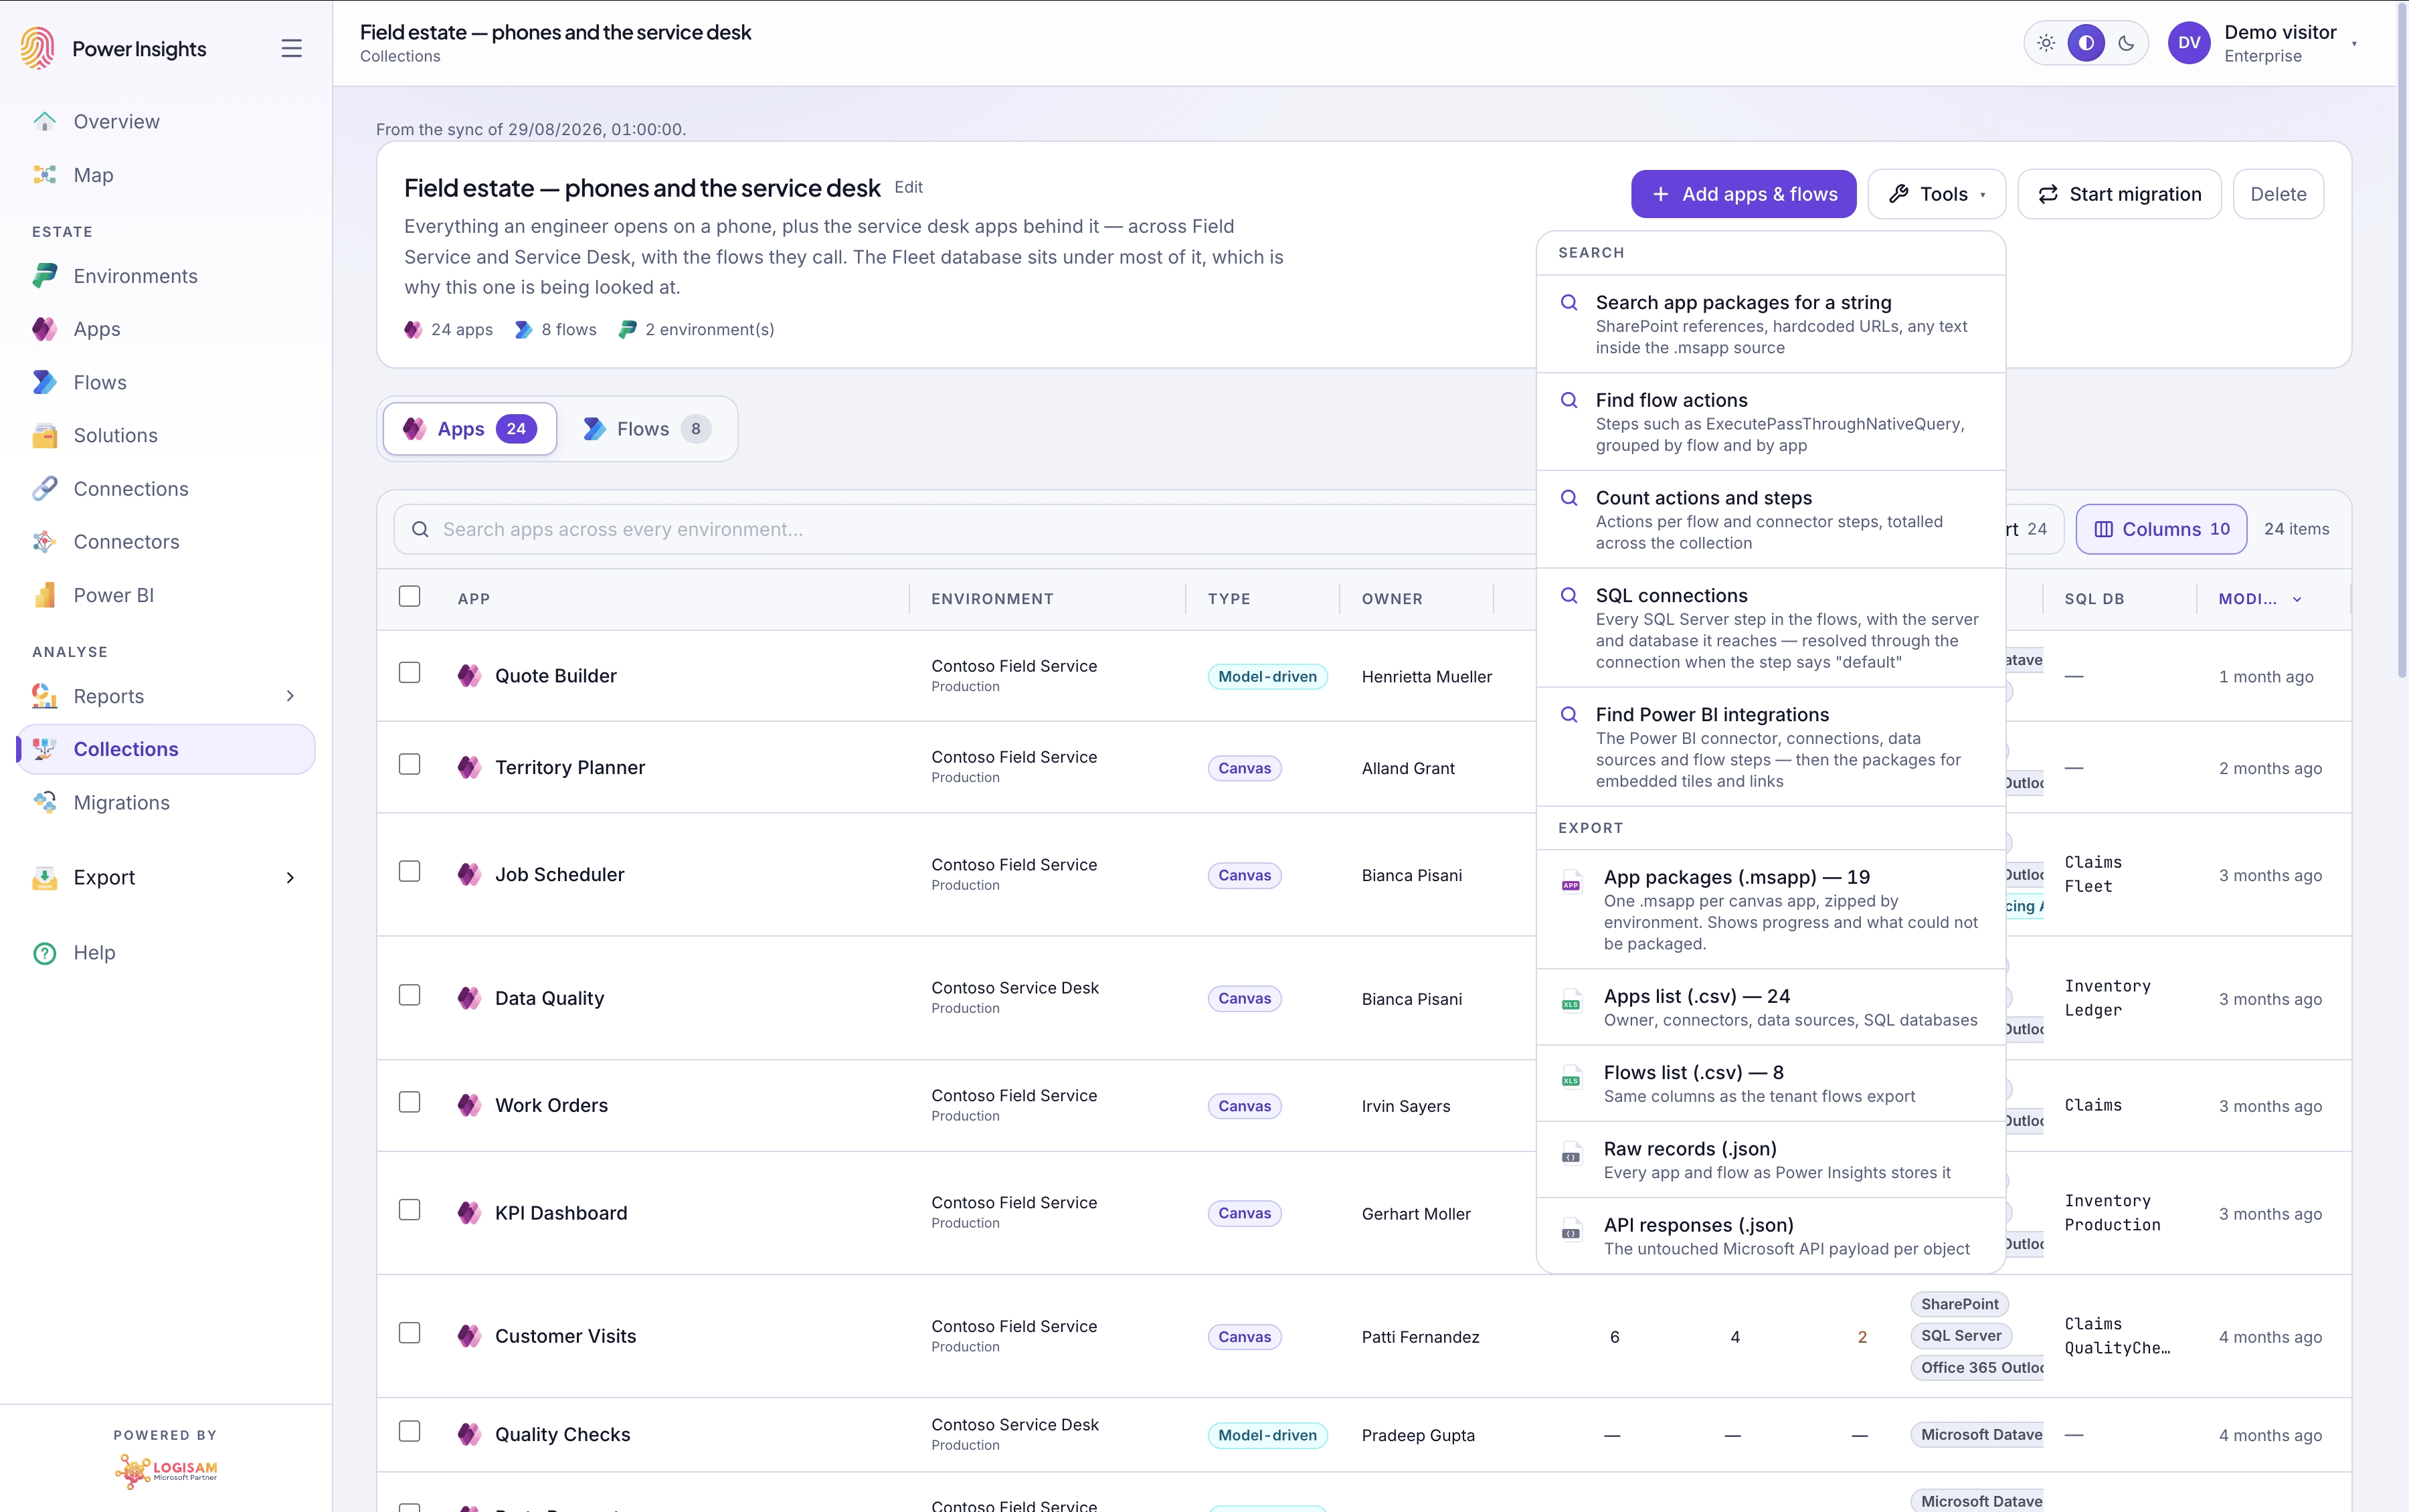Open the Apps sidebar item
The height and width of the screenshot is (1512, 2409).
(x=166, y=329)
